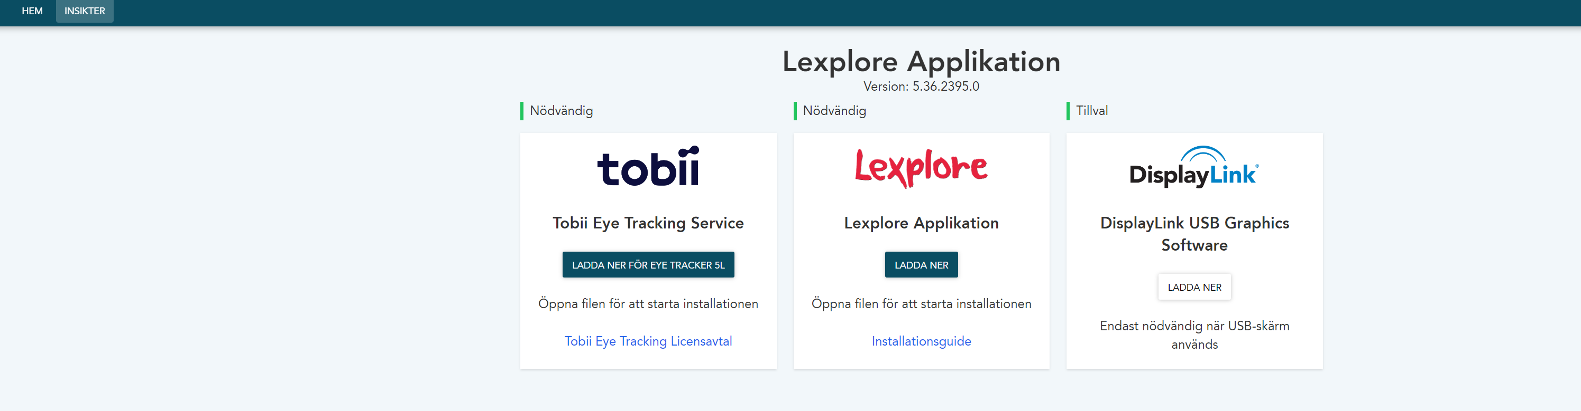Open the HEM navigation item
Screen dimensions: 1581x411
(x=32, y=11)
